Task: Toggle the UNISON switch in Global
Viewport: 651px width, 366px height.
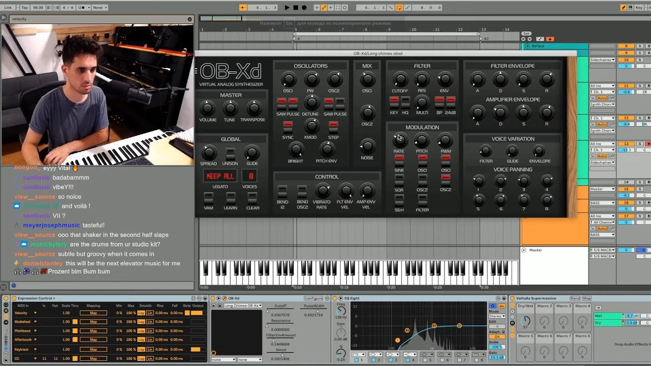Action: pos(230,153)
